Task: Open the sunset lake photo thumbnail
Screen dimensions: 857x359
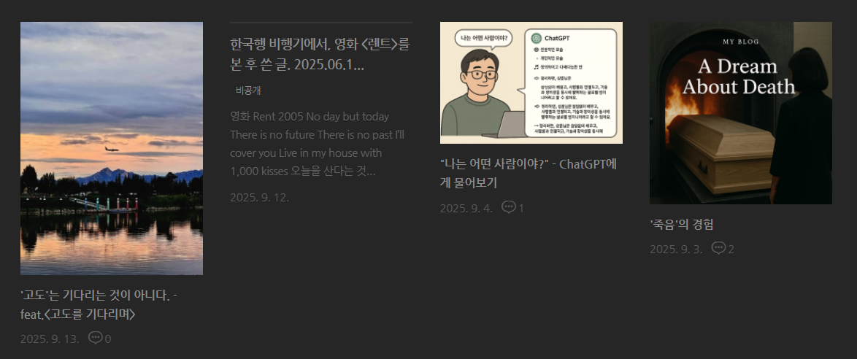Action: point(112,148)
